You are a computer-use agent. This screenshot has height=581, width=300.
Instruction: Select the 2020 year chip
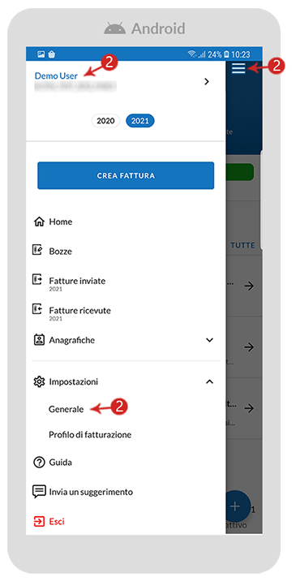tap(105, 121)
